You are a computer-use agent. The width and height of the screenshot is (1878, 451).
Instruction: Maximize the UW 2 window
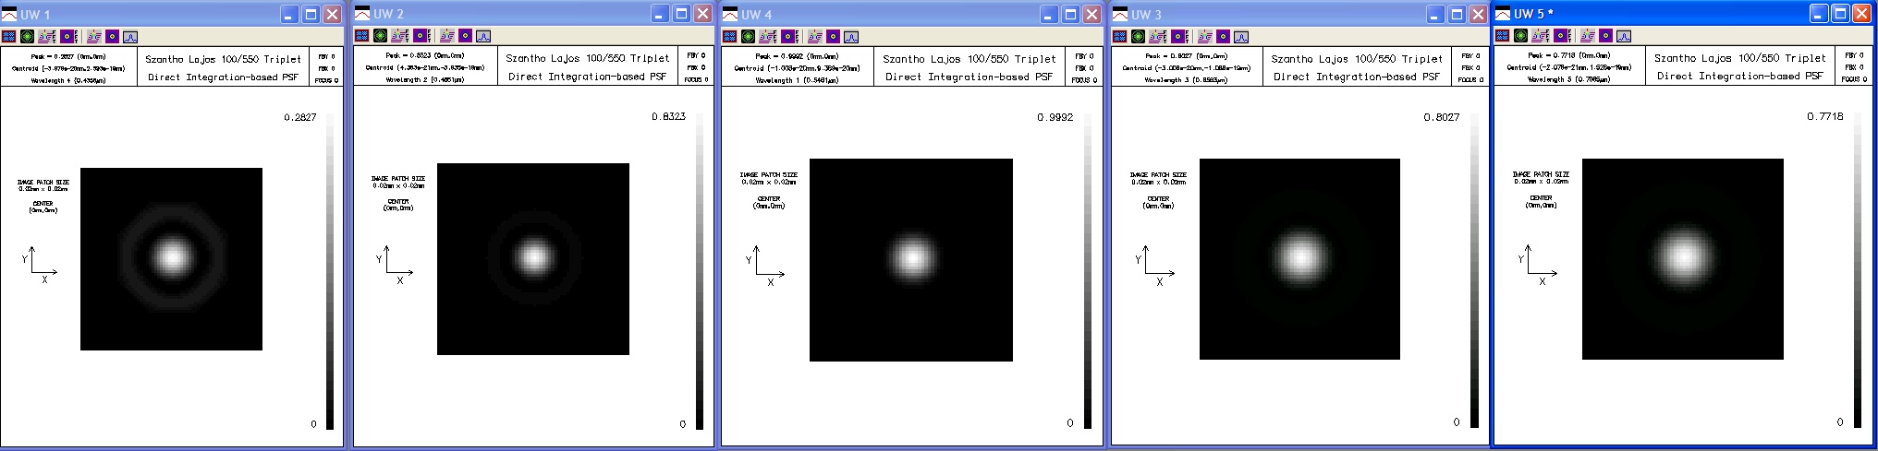[x=681, y=14]
